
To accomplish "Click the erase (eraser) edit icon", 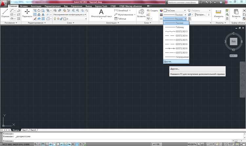I will (35, 19).
